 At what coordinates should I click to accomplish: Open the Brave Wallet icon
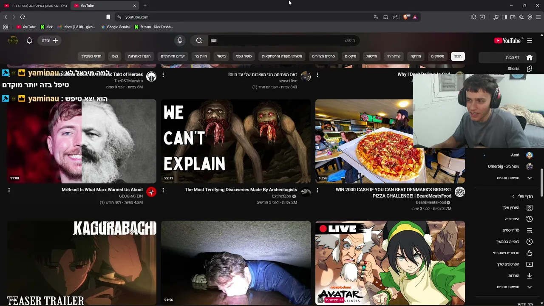[513, 17]
